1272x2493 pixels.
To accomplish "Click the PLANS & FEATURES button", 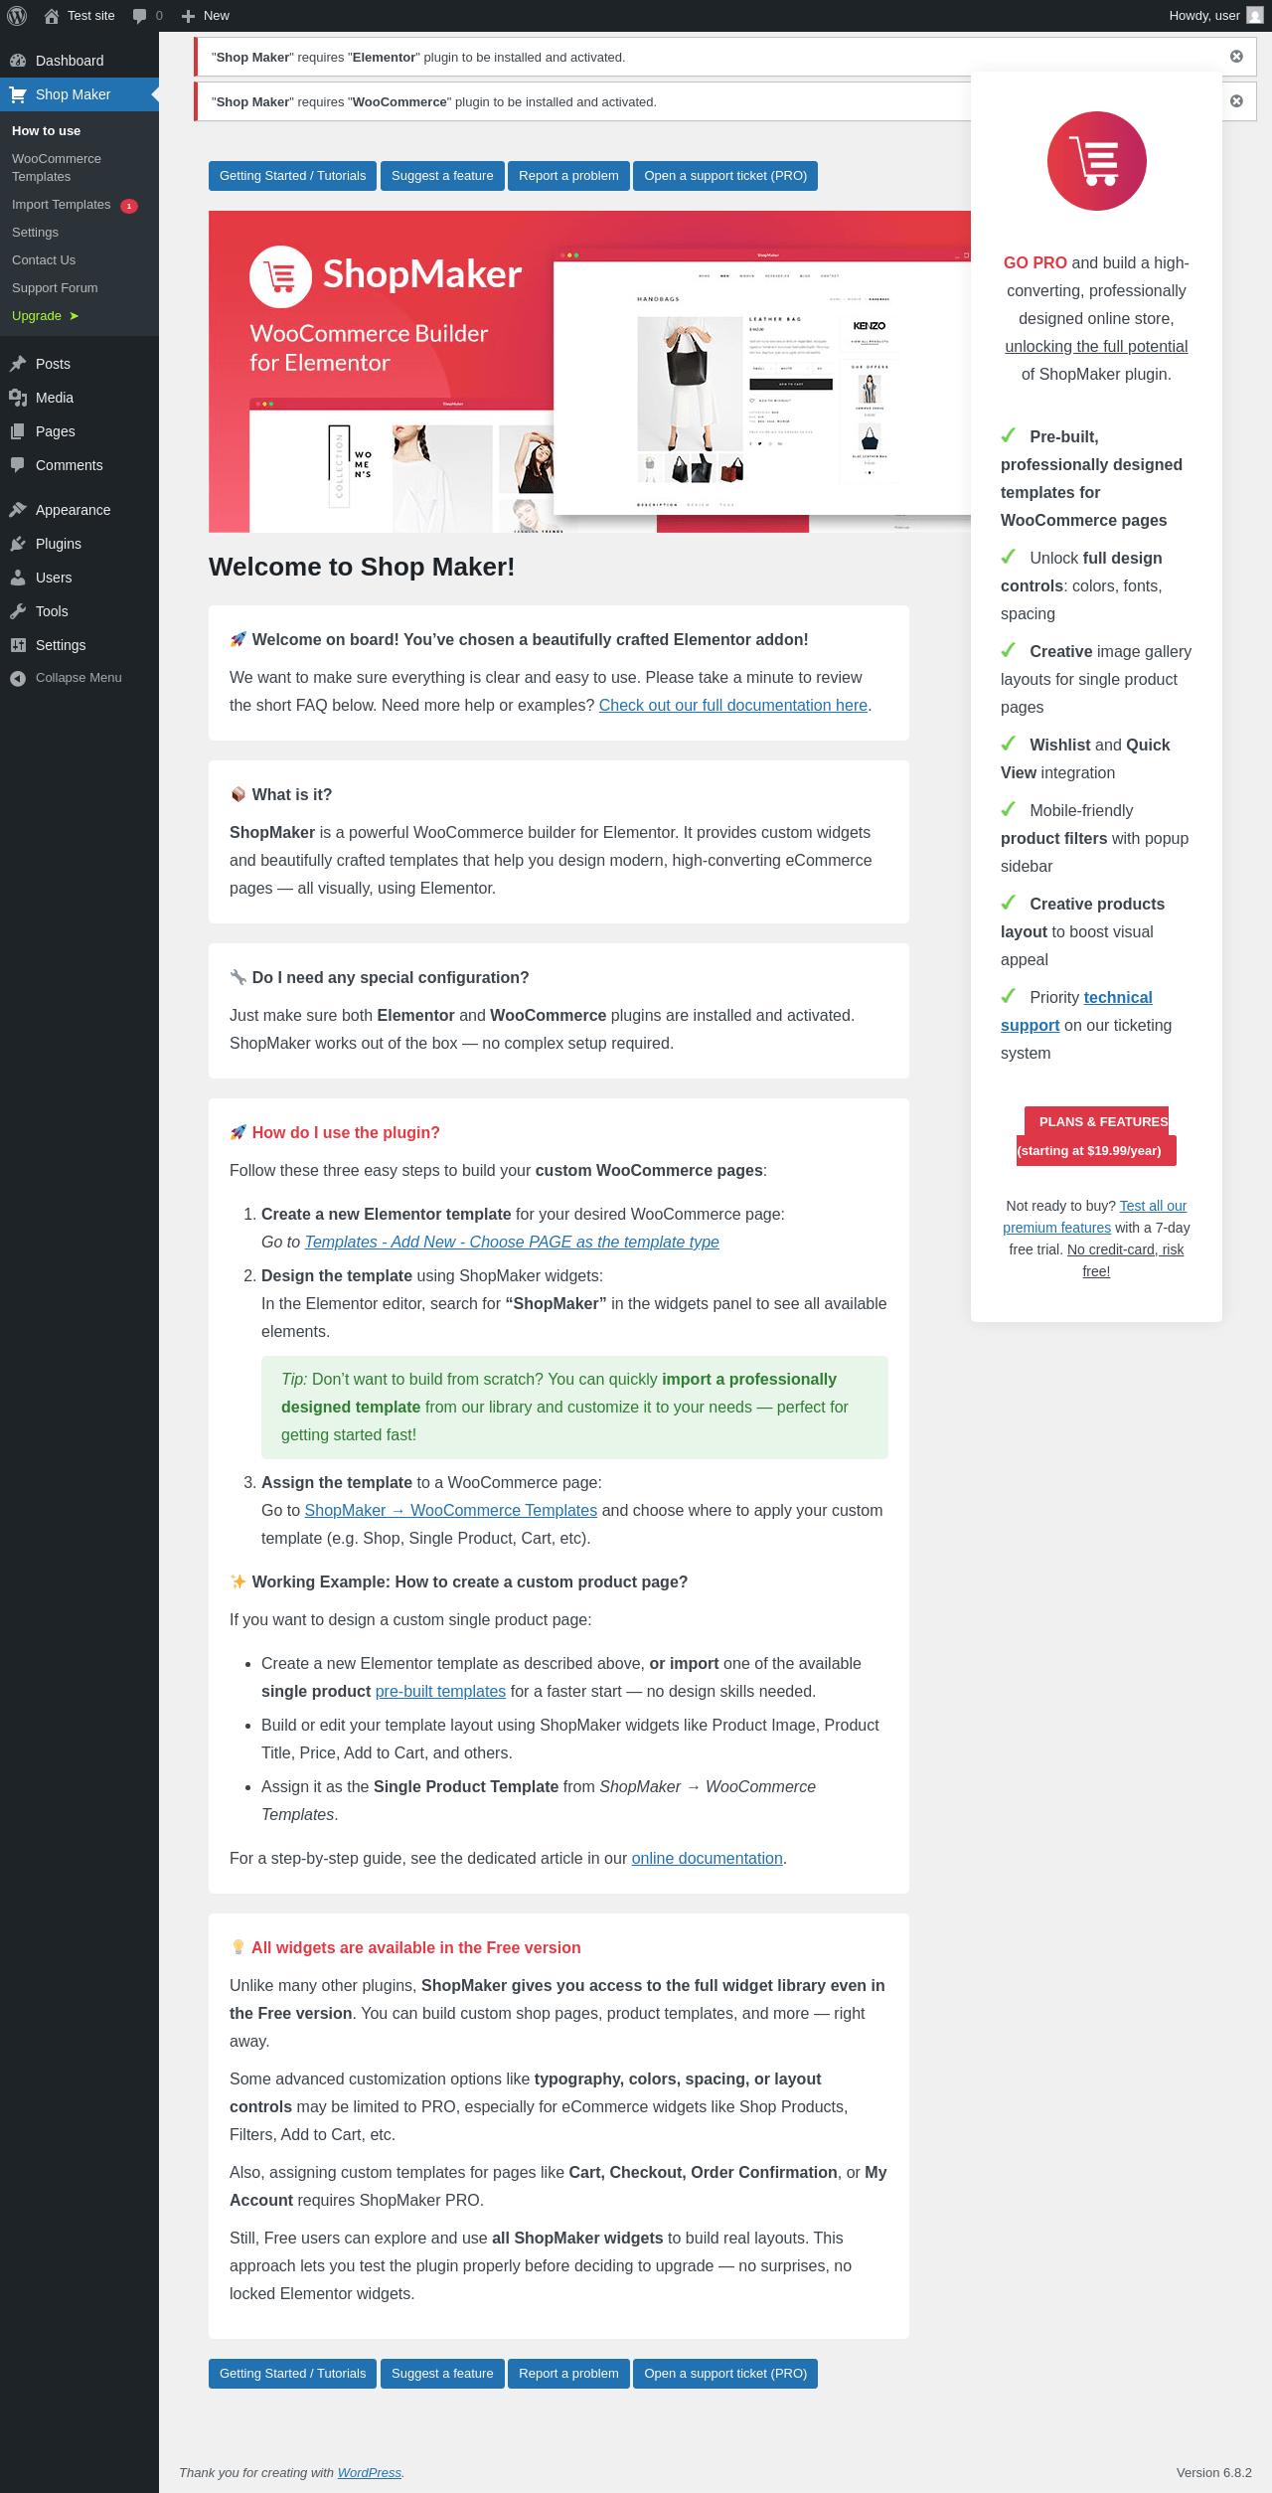I will pos(1096,1136).
